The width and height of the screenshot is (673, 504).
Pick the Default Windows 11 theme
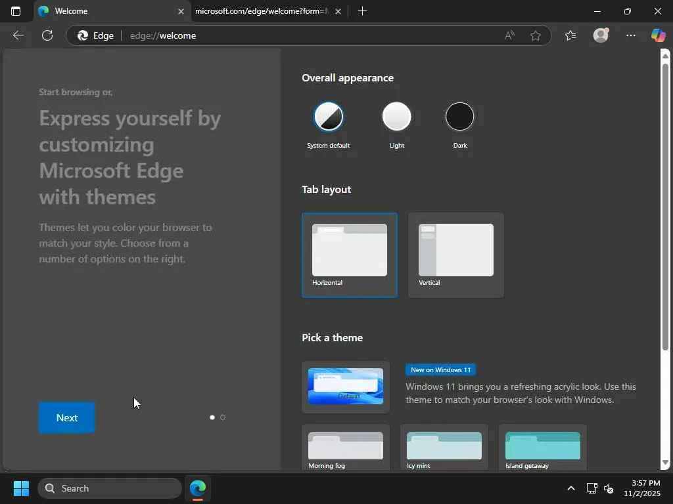346,387
